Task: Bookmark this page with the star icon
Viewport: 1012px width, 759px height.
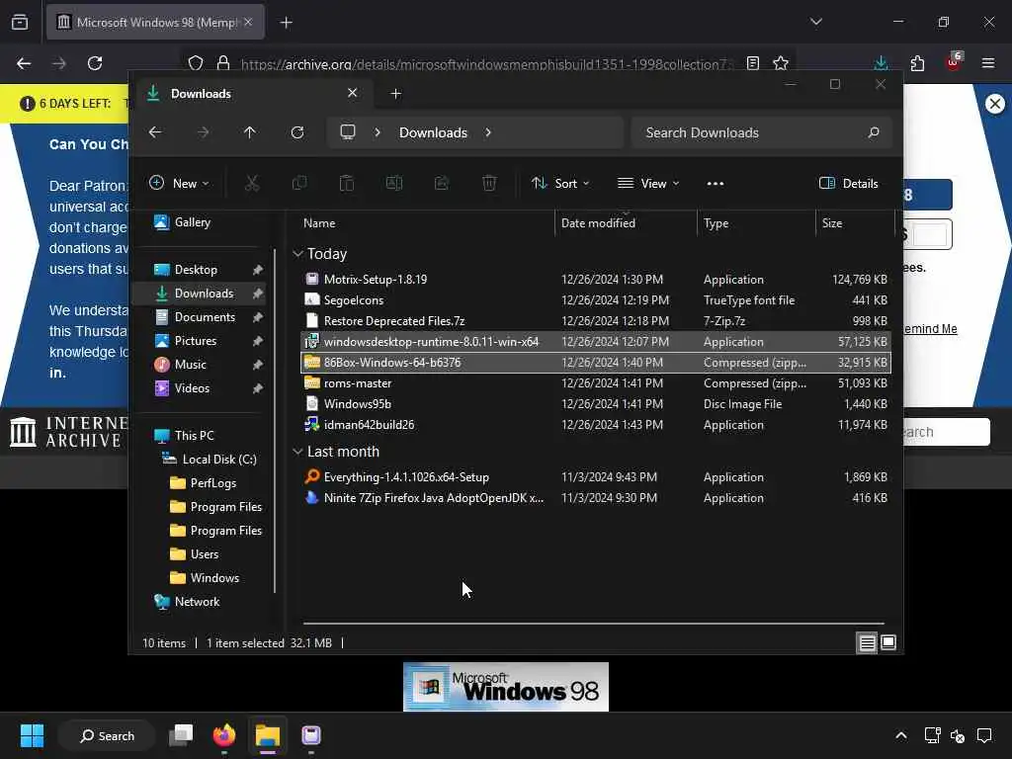Action: (781, 63)
